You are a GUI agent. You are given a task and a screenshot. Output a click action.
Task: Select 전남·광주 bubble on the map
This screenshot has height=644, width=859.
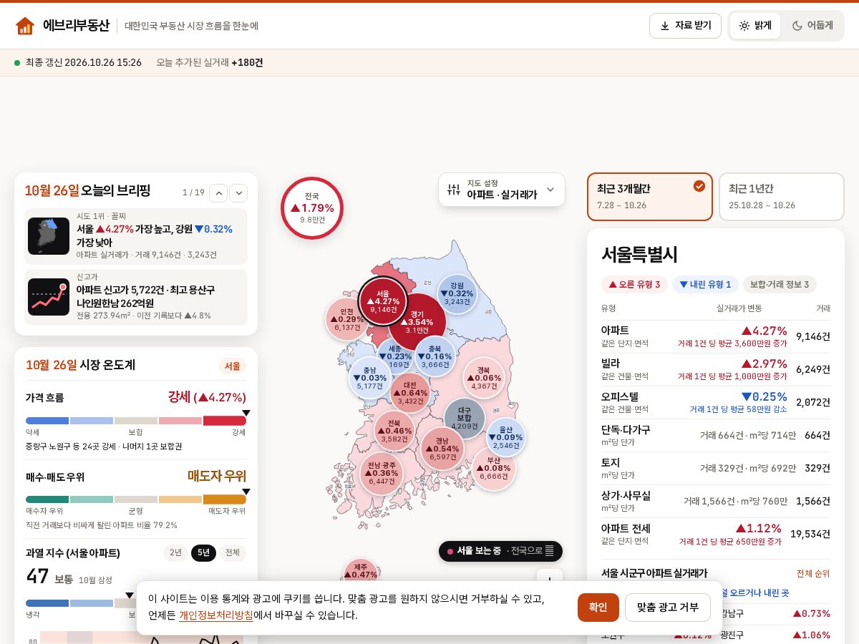click(x=382, y=473)
